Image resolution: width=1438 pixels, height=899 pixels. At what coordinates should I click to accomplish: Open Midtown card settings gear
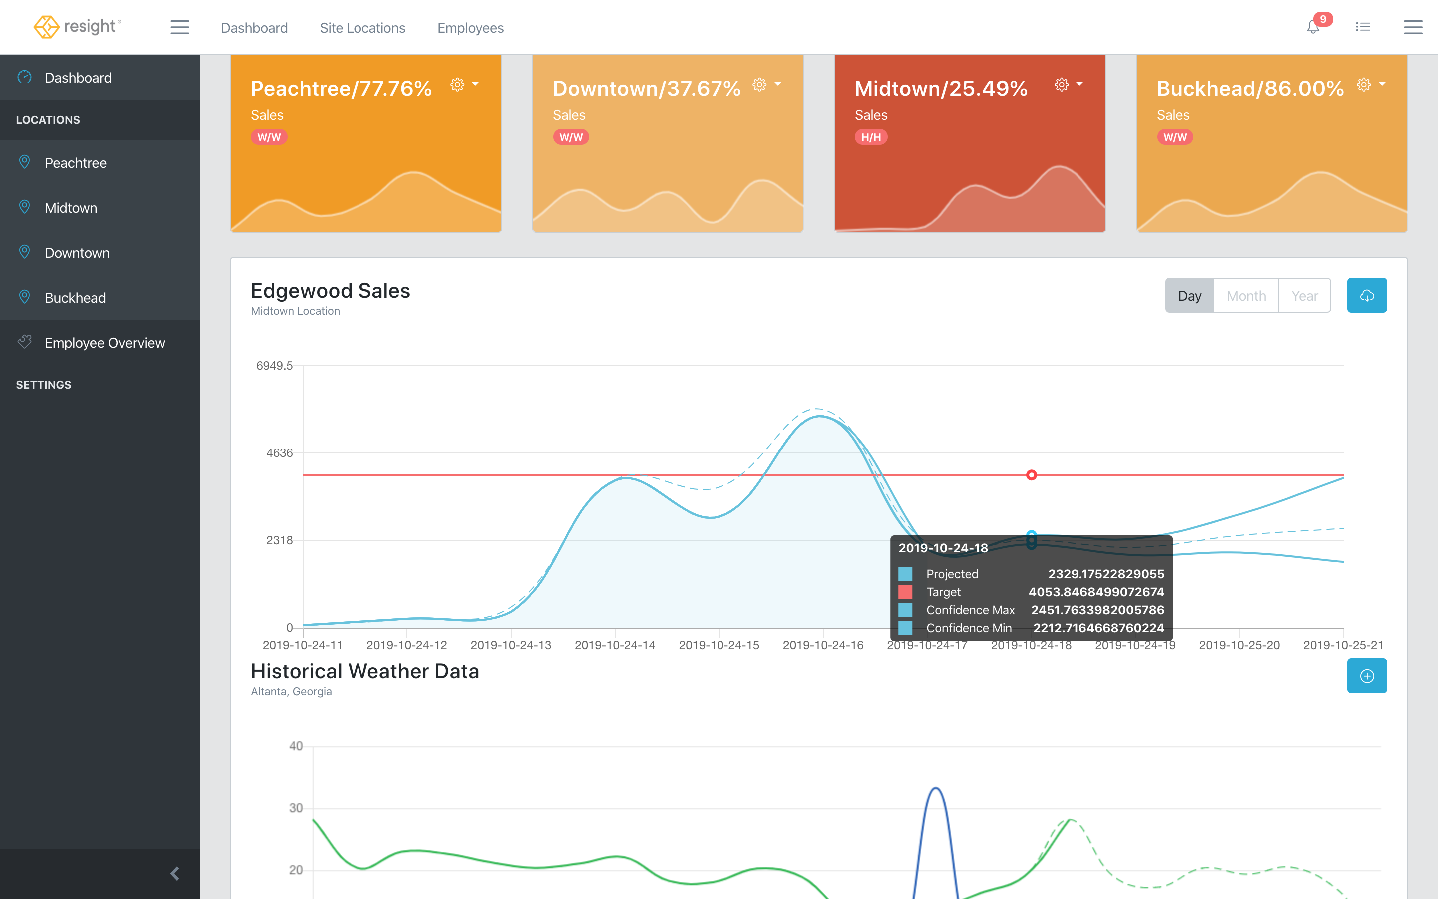coord(1061,85)
